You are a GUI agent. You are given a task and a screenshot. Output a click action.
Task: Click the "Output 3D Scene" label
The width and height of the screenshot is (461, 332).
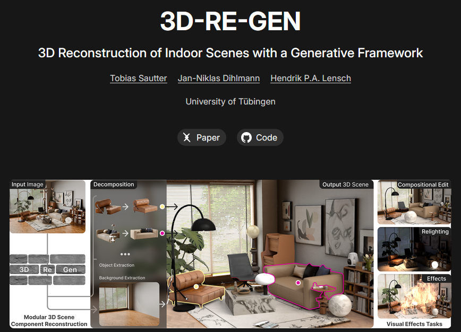pyautogui.click(x=345, y=185)
